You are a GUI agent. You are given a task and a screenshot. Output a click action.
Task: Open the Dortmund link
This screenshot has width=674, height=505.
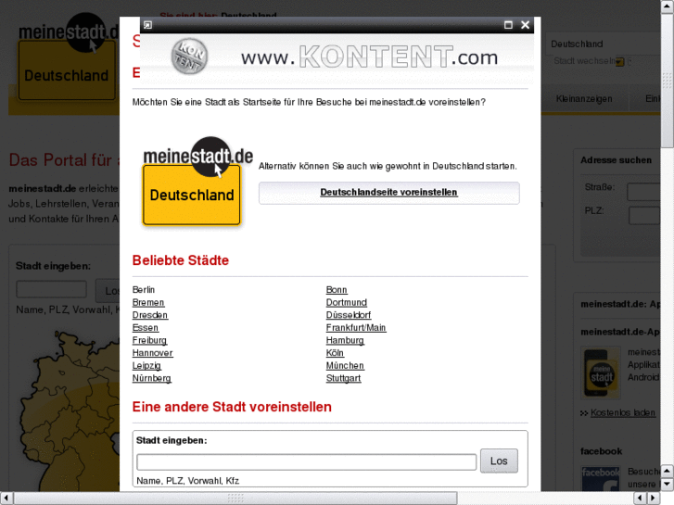347,303
